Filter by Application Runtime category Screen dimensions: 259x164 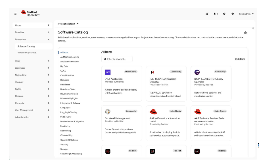(69, 62)
